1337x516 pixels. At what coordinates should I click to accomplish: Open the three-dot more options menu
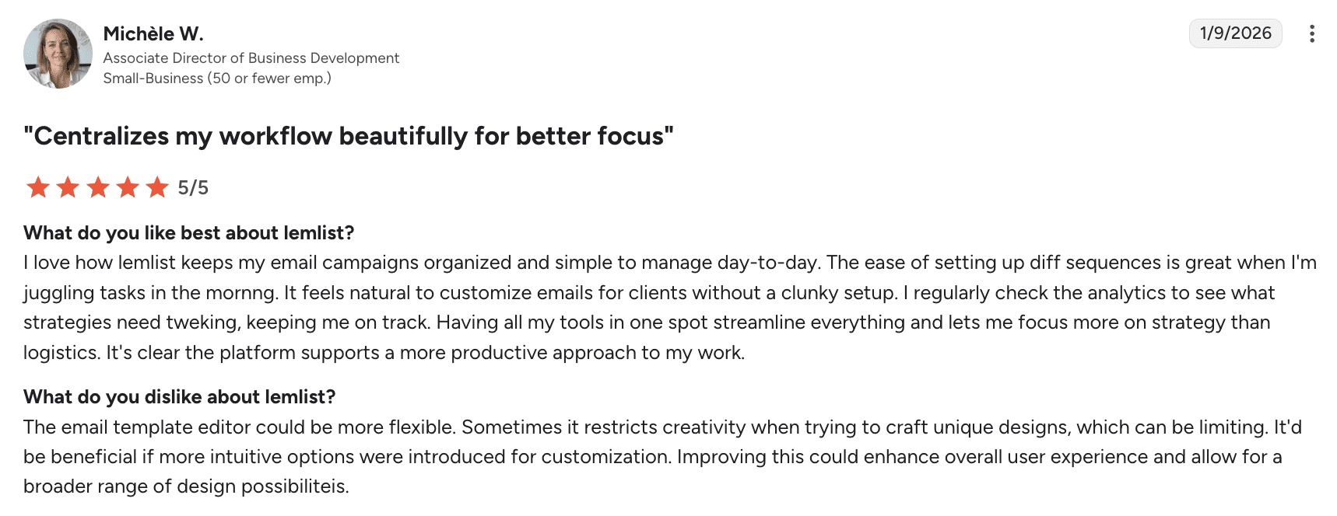1311,33
